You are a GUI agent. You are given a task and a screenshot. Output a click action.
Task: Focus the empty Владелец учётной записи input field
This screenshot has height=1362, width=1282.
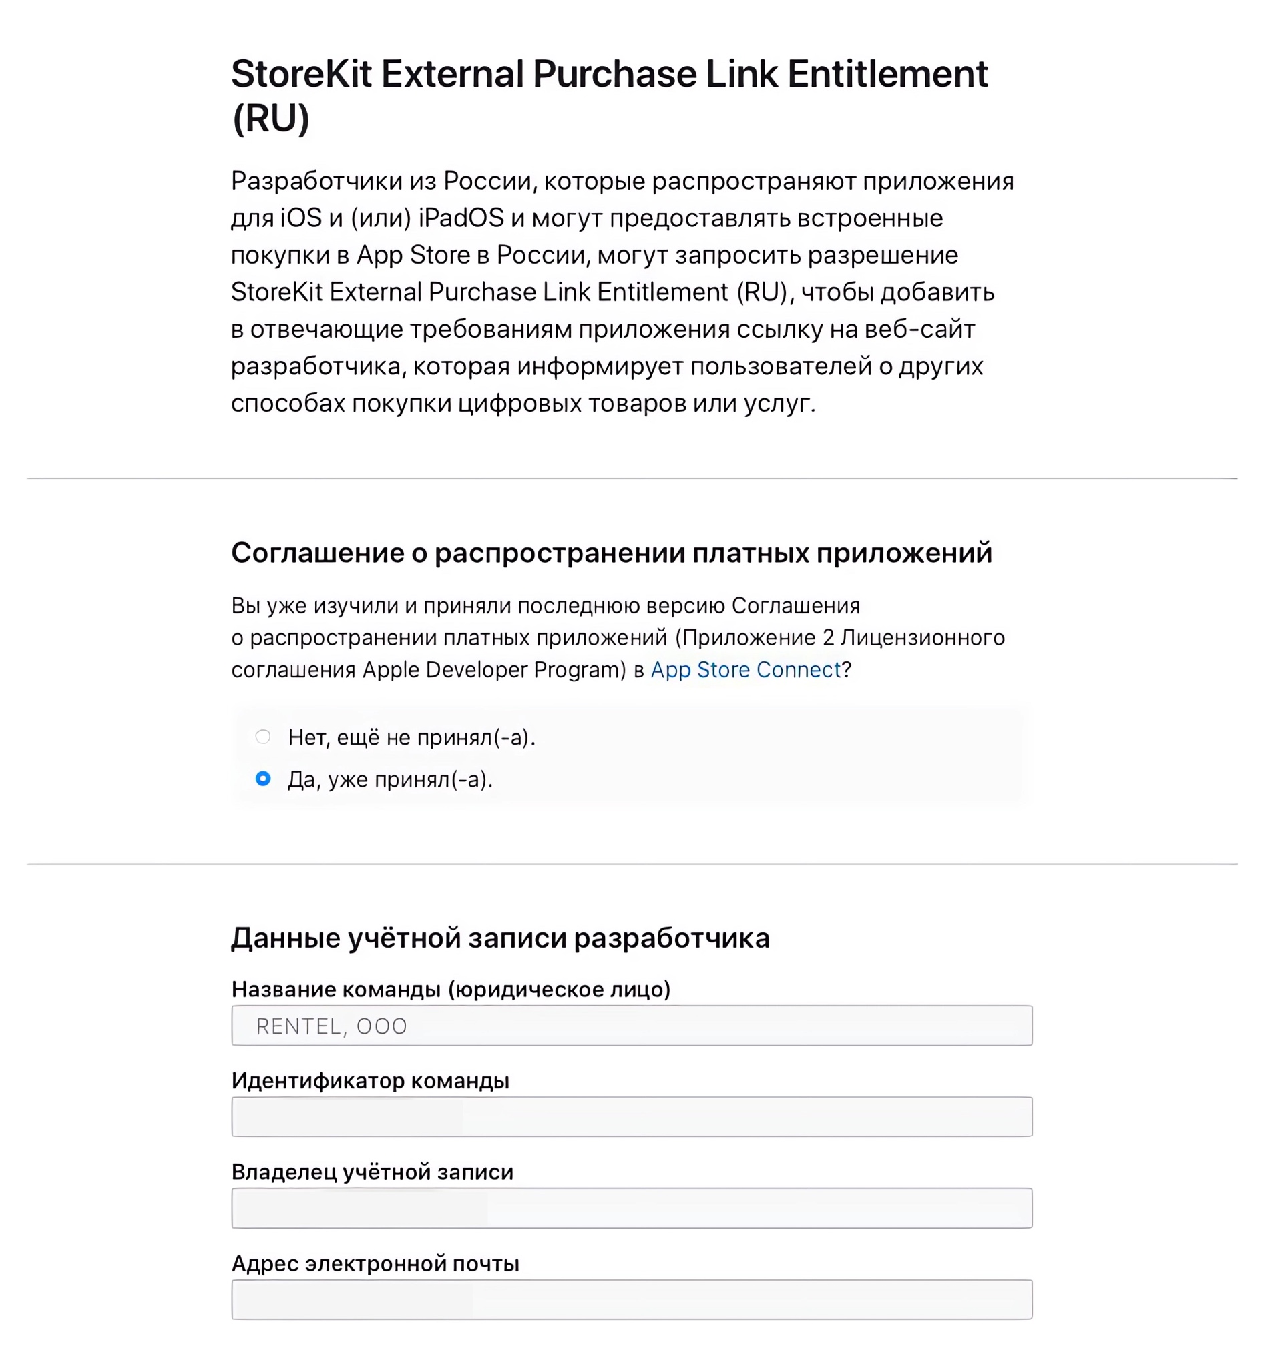631,1208
